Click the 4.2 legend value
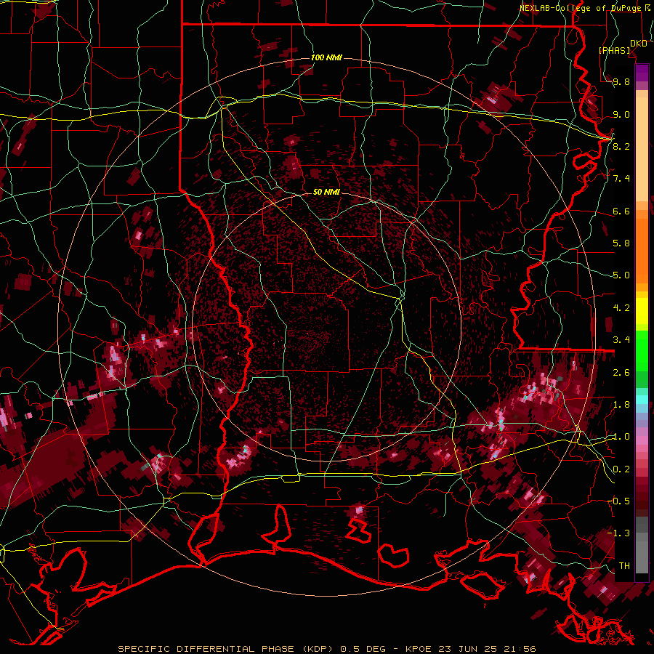654x654 pixels. coord(621,308)
